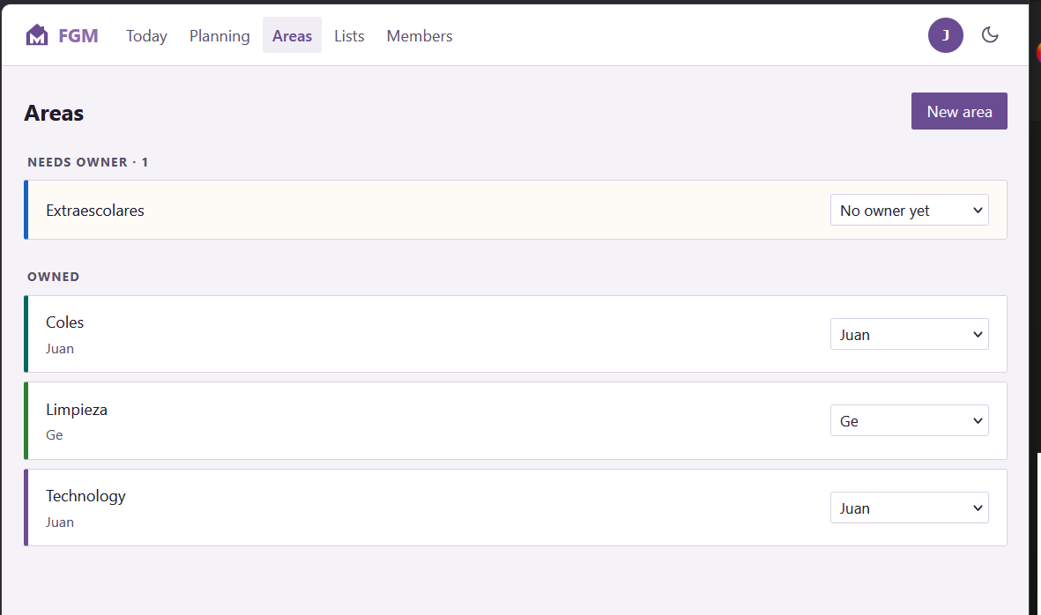Open the J user avatar menu
This screenshot has width=1041, height=615.
tap(946, 35)
